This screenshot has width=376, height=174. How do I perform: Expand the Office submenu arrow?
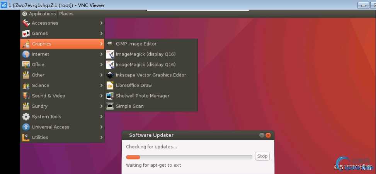point(101,64)
